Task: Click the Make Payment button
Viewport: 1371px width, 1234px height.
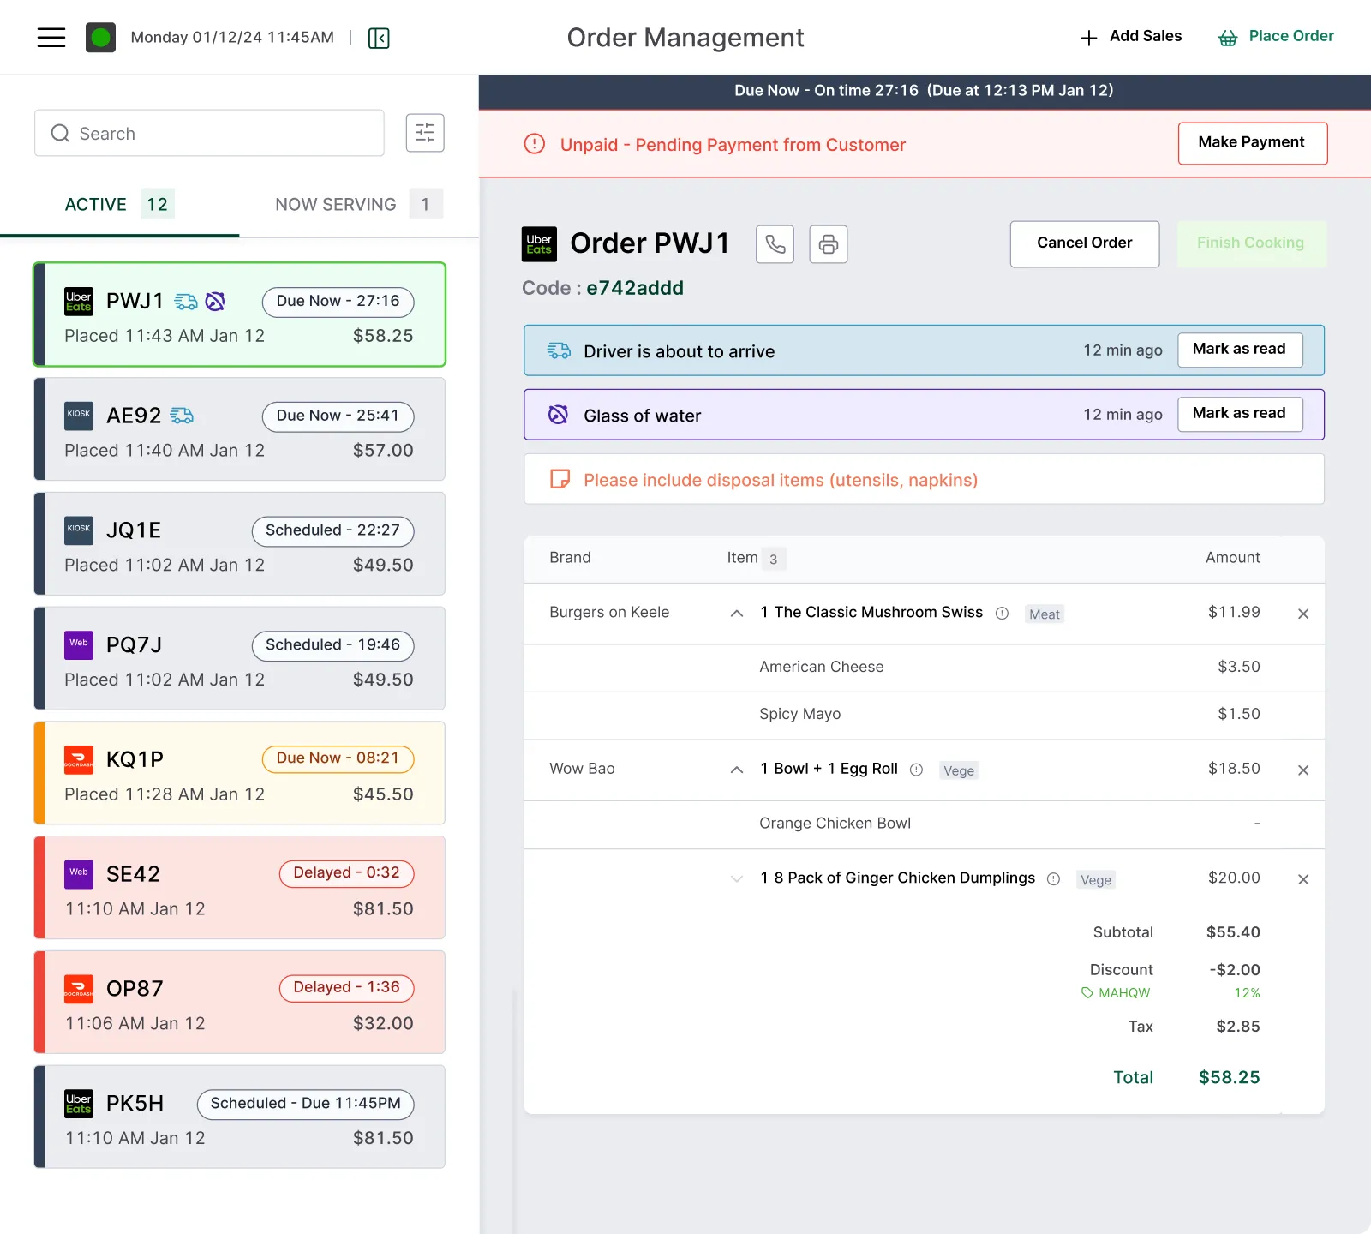Action: click(x=1252, y=143)
